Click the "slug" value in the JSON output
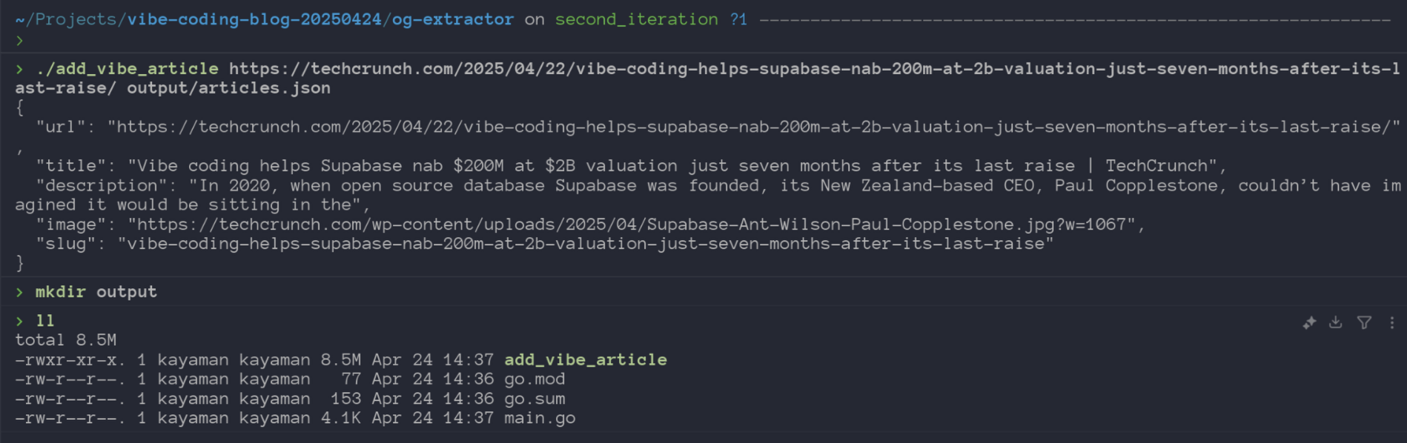 [585, 244]
